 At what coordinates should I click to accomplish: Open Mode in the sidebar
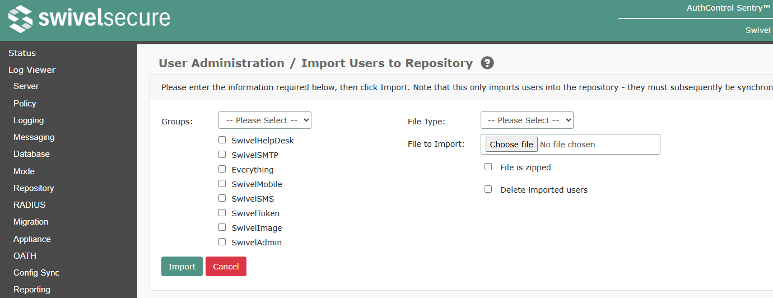(x=24, y=171)
